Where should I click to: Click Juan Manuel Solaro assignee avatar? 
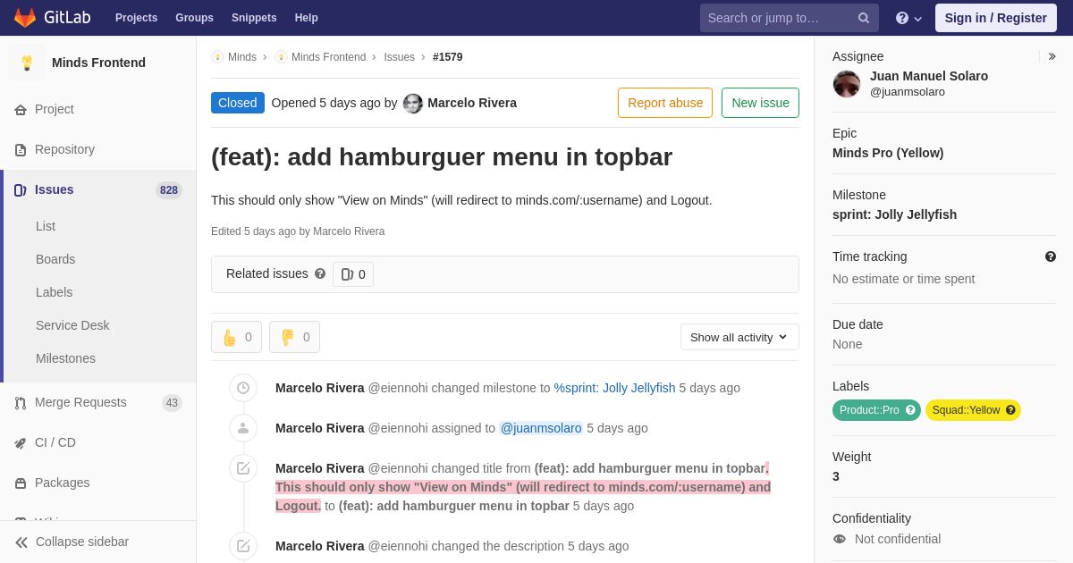(x=847, y=84)
